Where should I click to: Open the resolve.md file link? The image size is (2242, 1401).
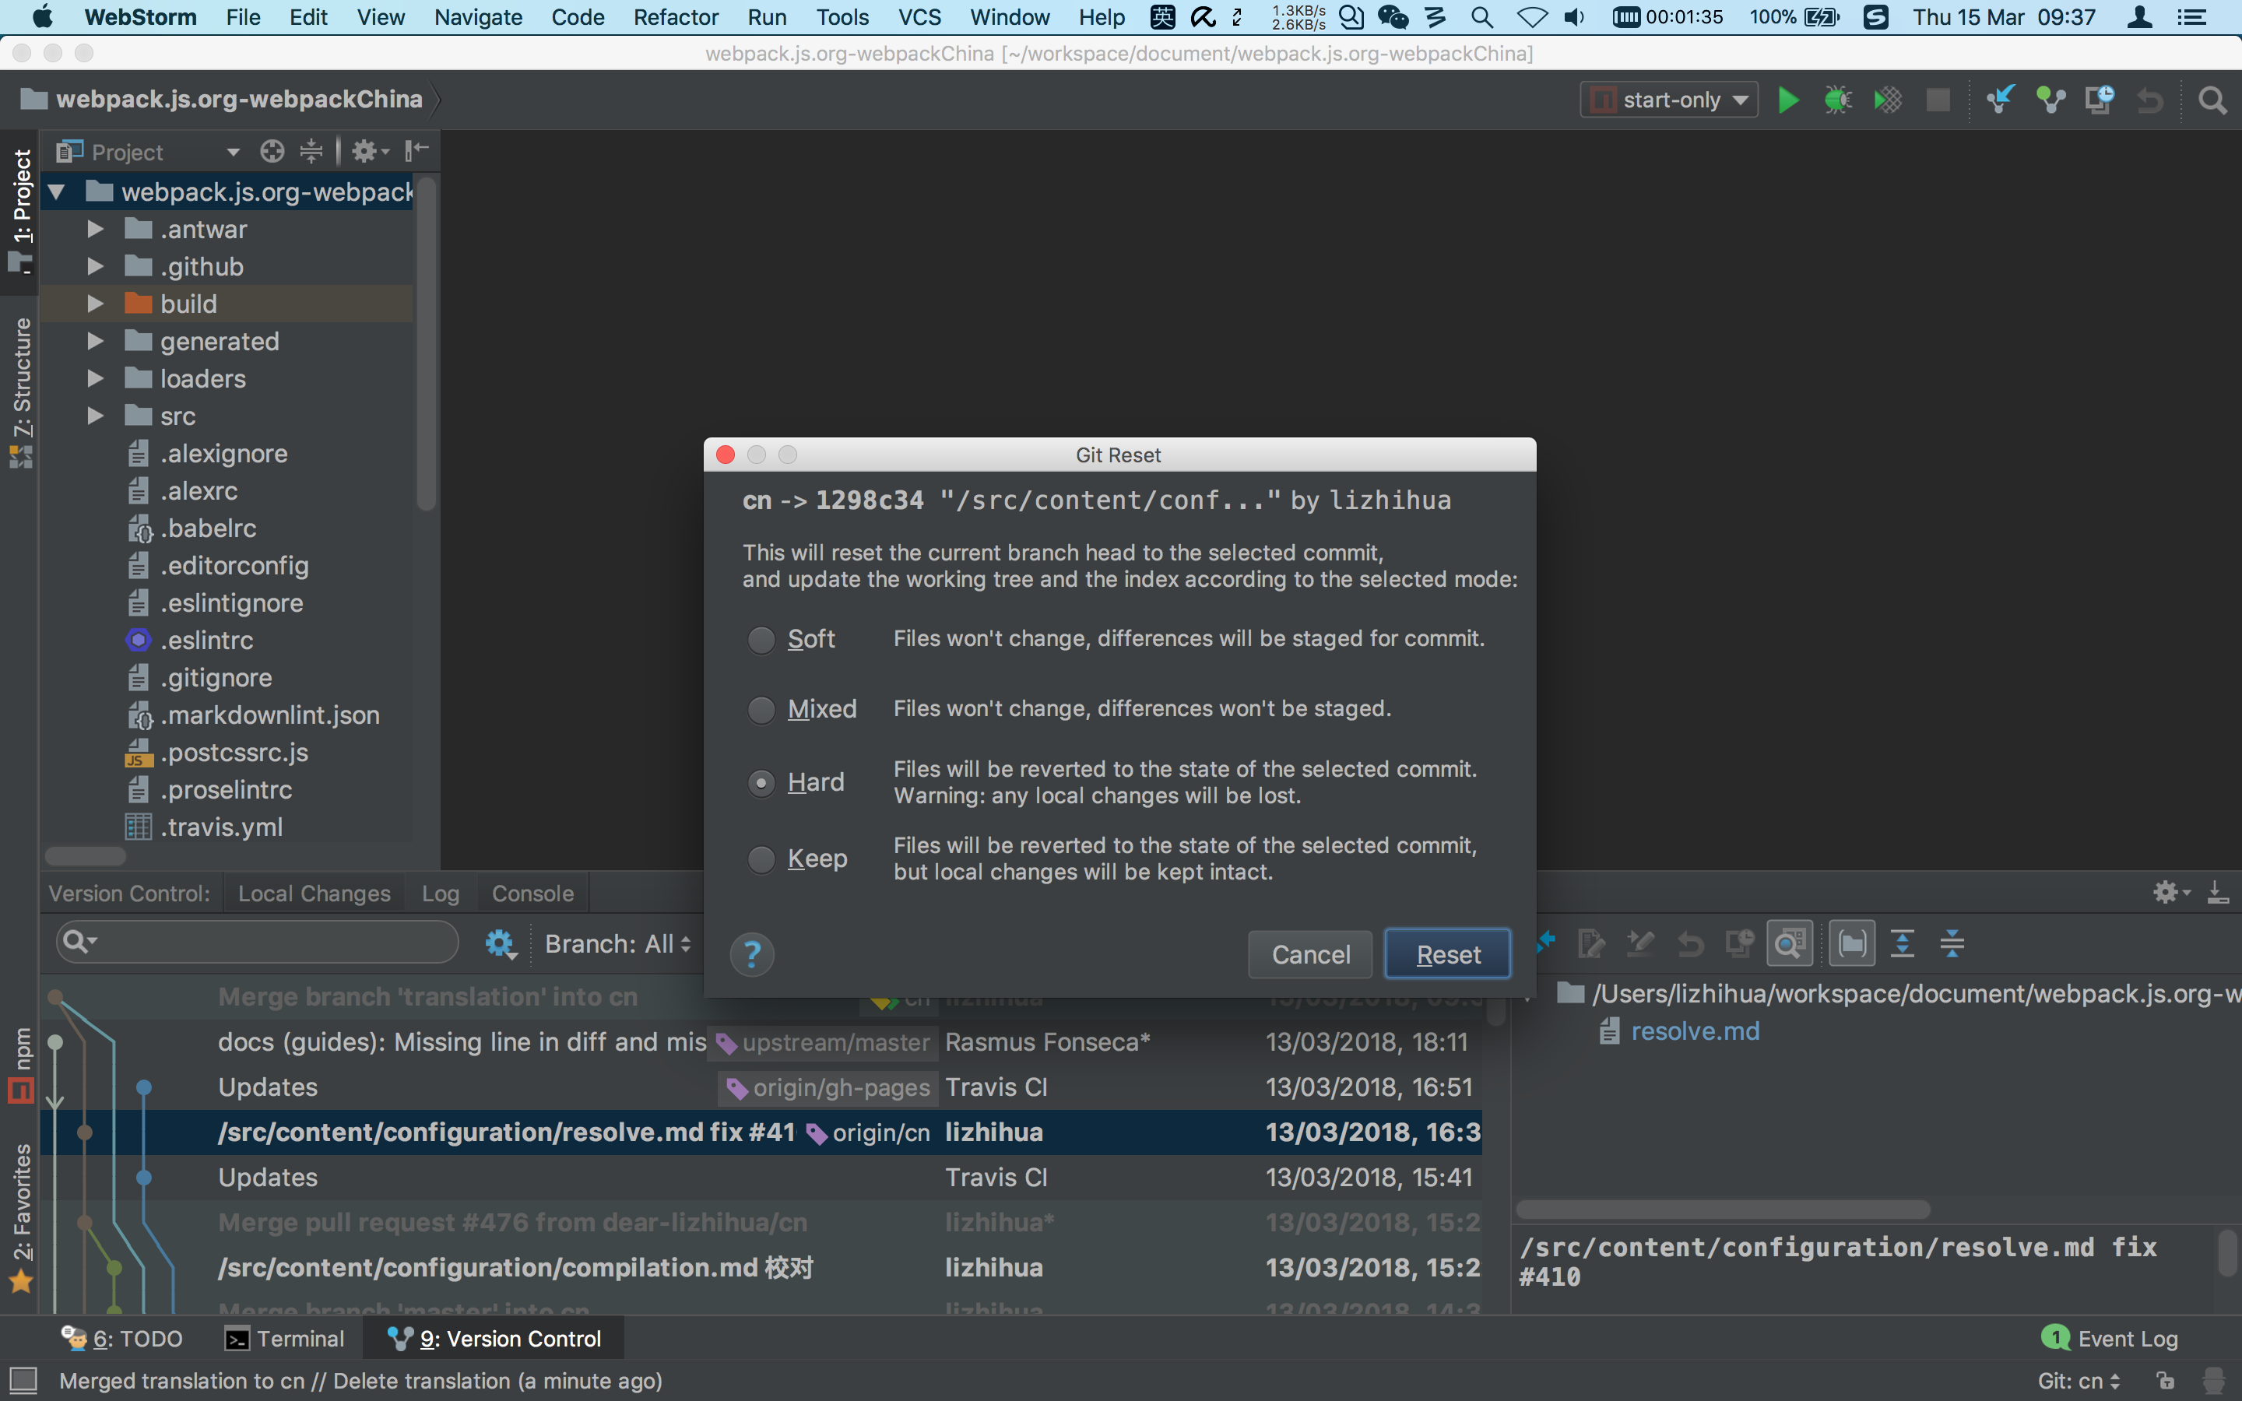coord(1696,1031)
